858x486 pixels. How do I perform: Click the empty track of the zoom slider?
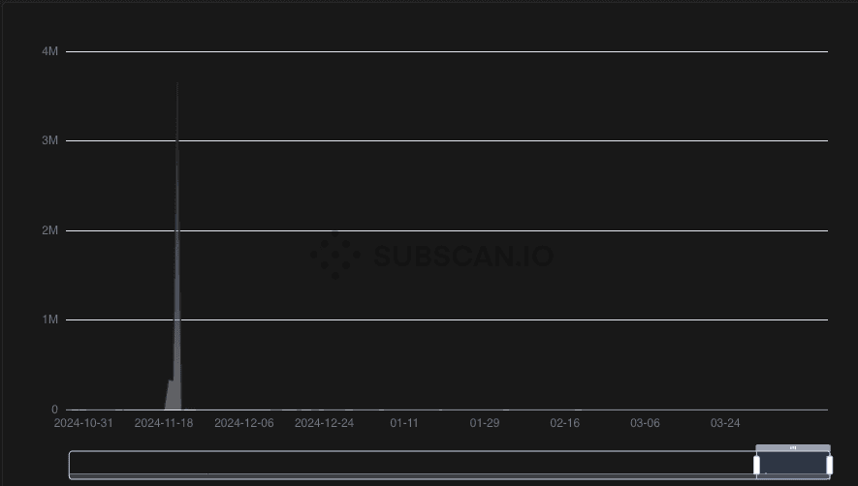[407, 465]
